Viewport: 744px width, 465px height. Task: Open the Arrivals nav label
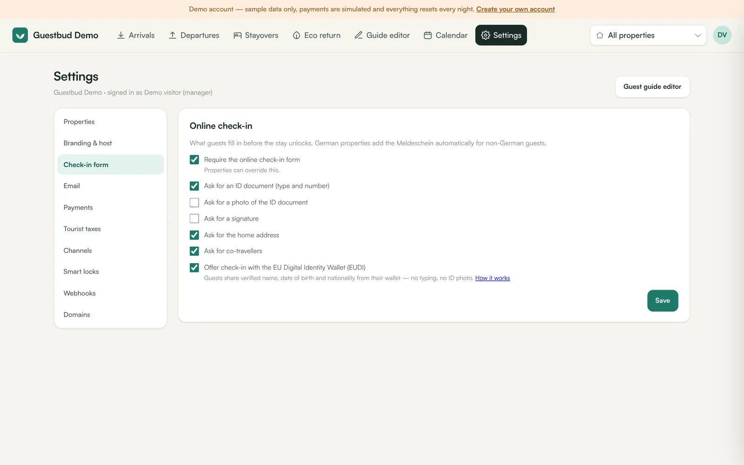pyautogui.click(x=141, y=35)
